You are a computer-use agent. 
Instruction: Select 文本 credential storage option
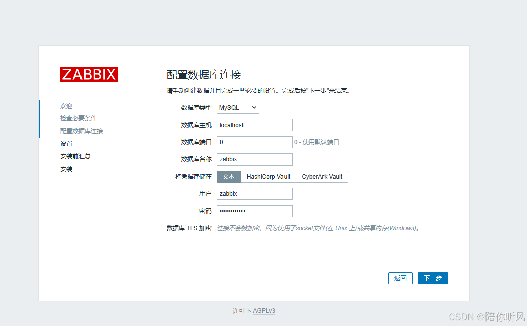[x=228, y=177]
